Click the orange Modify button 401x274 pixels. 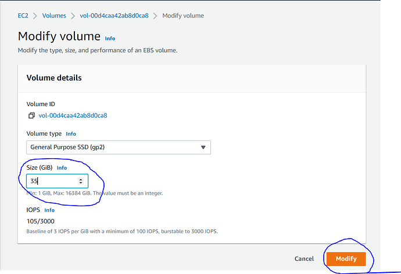coord(346,259)
